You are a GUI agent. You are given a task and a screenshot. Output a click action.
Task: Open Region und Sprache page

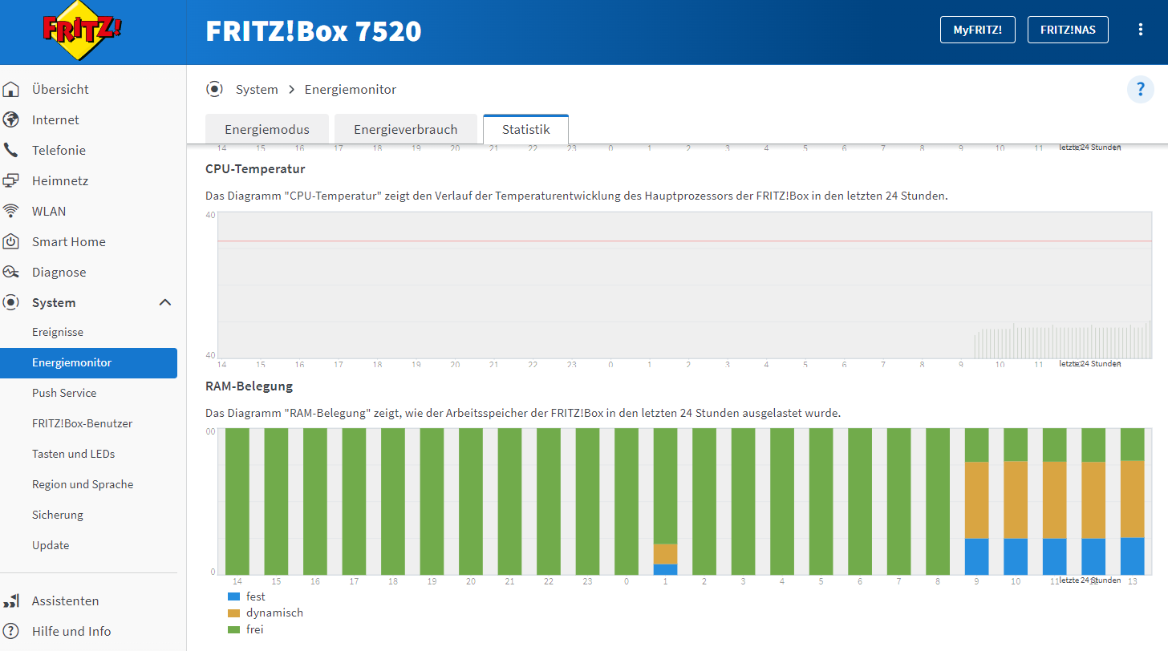pos(83,484)
